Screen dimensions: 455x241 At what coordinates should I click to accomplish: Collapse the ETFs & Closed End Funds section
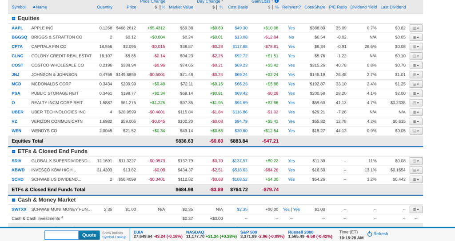coord(13,152)
